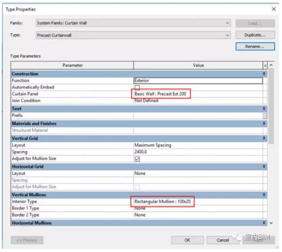The width and height of the screenshot is (282, 252).
Task: Click Border 1 Type value None
Action: pyautogui.click(x=198, y=208)
